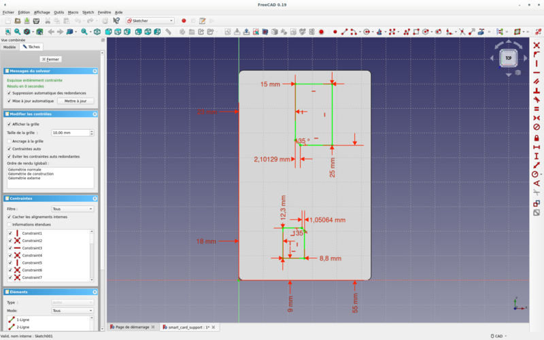
Task: Collapse the Messages du solveur panel
Action: (x=95, y=71)
